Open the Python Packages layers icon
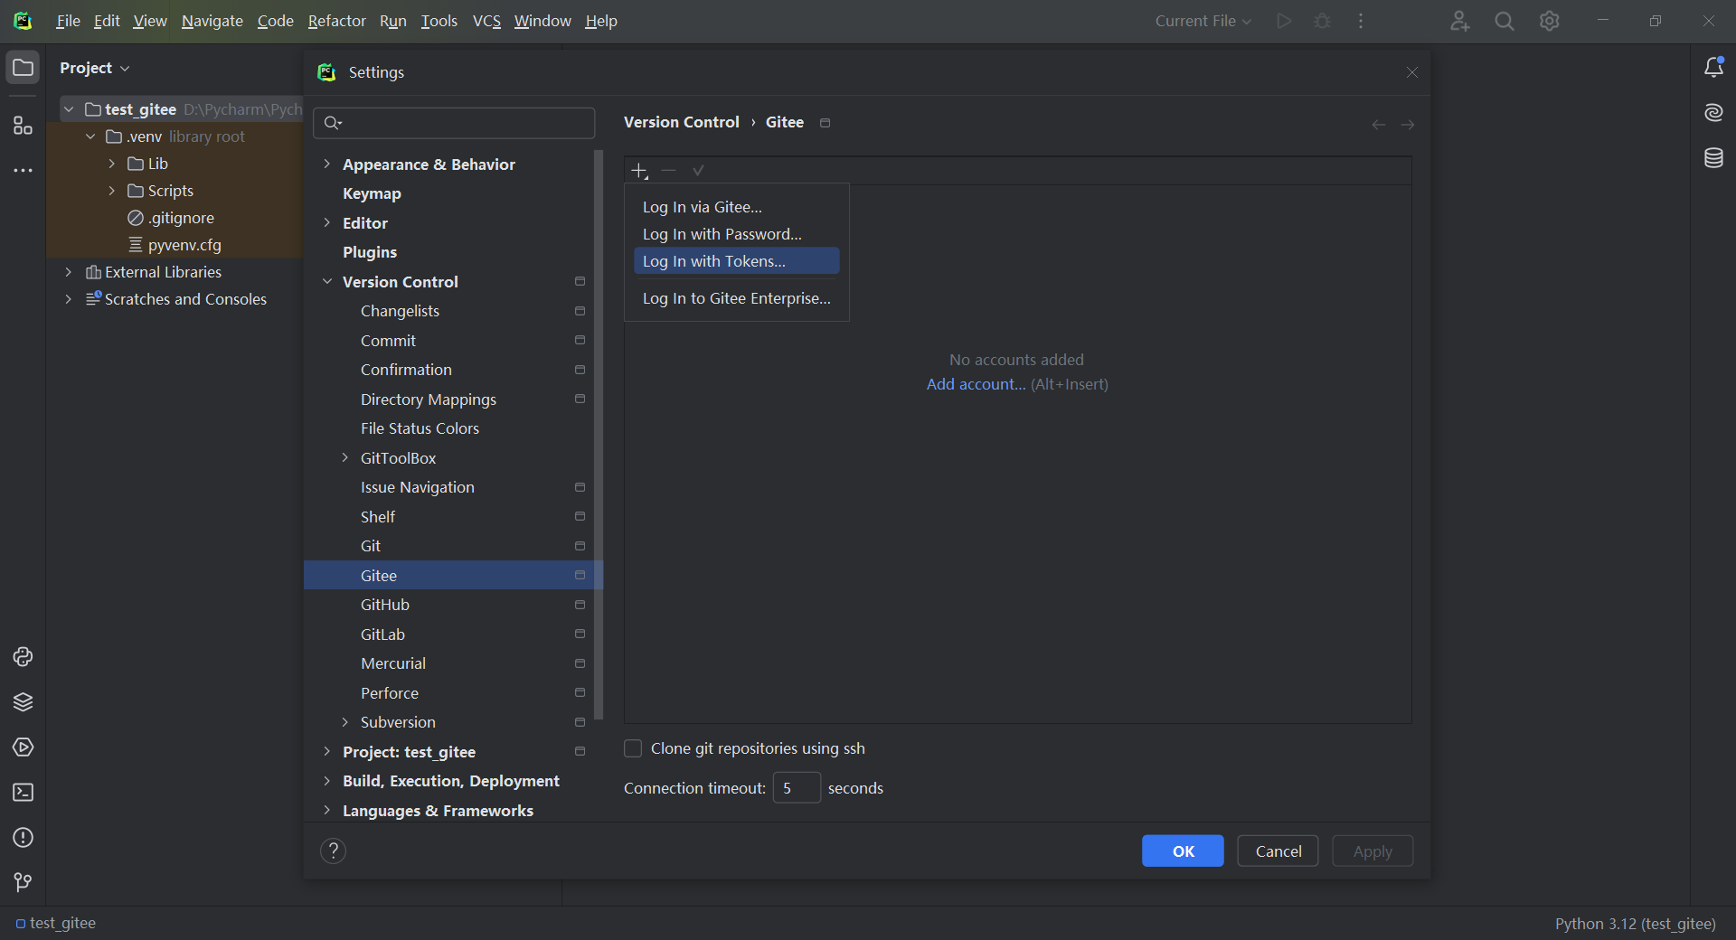Viewport: 1736px width, 940px height. 23,702
